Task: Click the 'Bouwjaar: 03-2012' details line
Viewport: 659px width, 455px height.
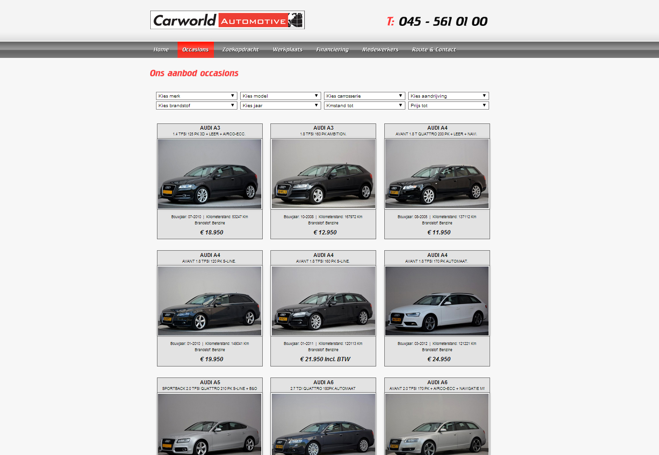Action: tap(437, 344)
